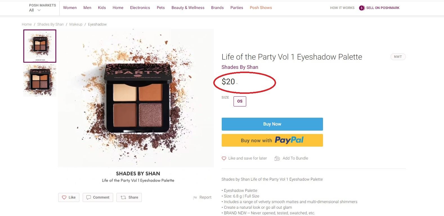View the second palette thumbnail image
The image size is (444, 216).
pyautogui.click(x=40, y=80)
